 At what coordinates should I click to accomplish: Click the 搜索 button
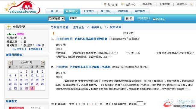point(129,19)
